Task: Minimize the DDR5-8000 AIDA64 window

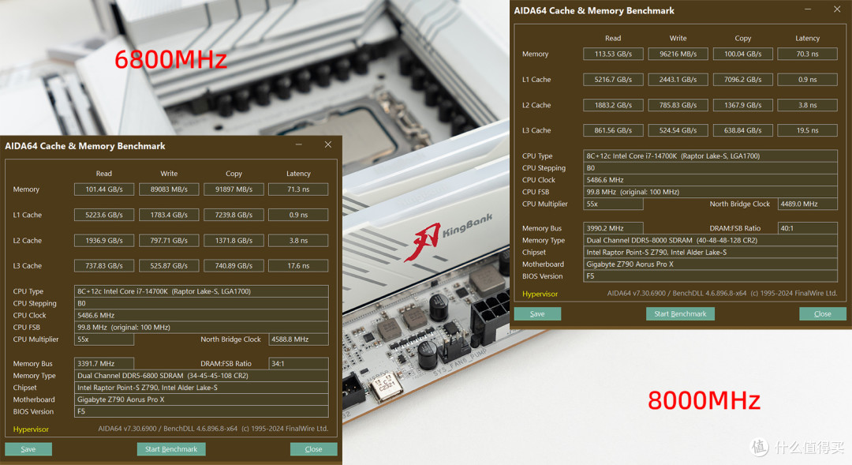Action: coord(808,9)
